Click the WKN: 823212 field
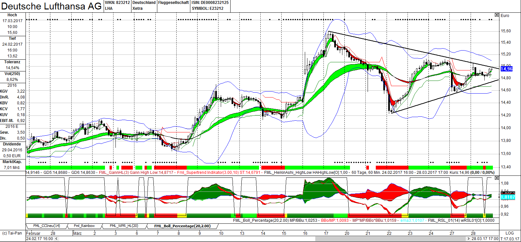 tap(117, 3)
